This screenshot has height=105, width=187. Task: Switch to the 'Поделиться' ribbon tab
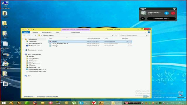(47, 32)
